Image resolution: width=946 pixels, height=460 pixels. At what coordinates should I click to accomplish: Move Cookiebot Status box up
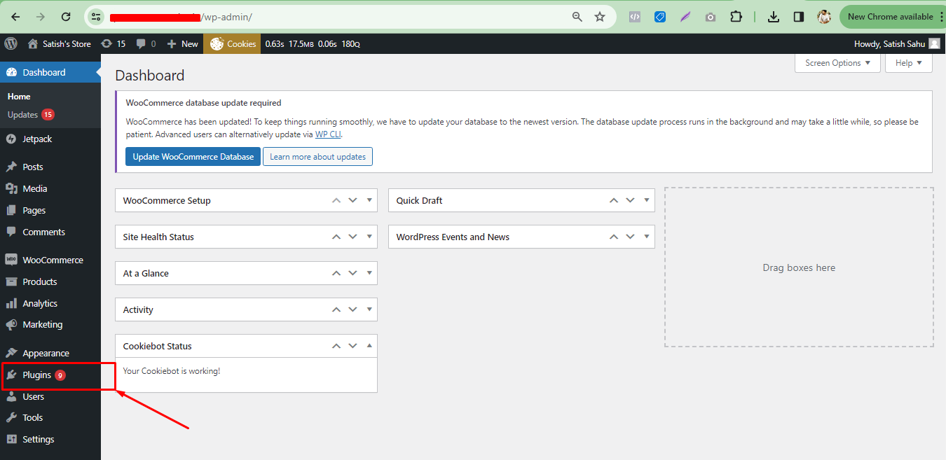click(x=336, y=346)
